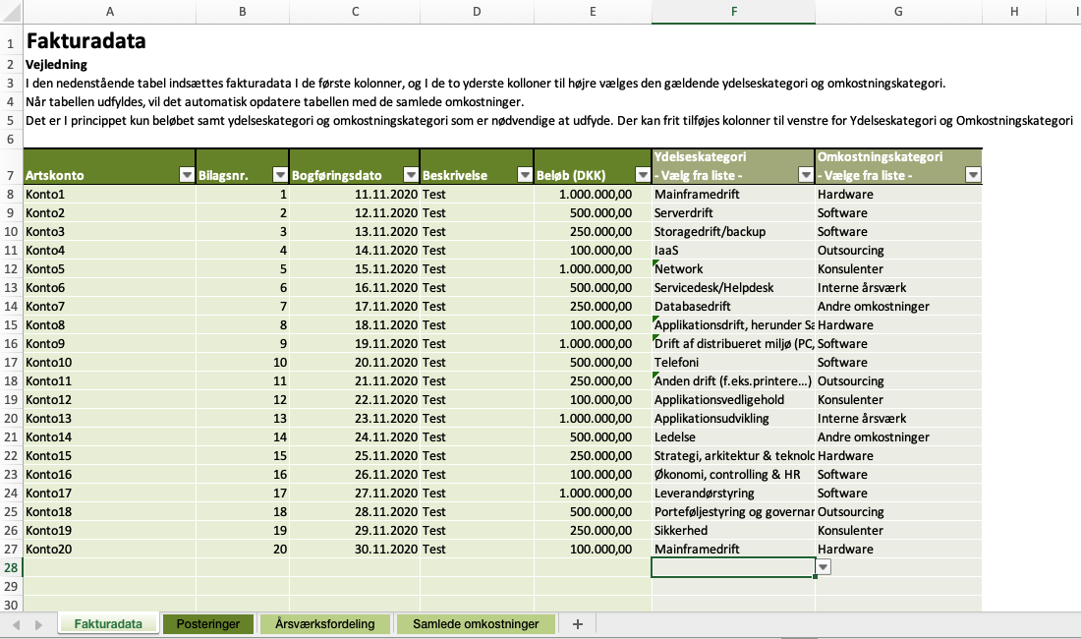This screenshot has height=639, width=1081.
Task: Click the Fakturadata title cell
Action: 108,42
